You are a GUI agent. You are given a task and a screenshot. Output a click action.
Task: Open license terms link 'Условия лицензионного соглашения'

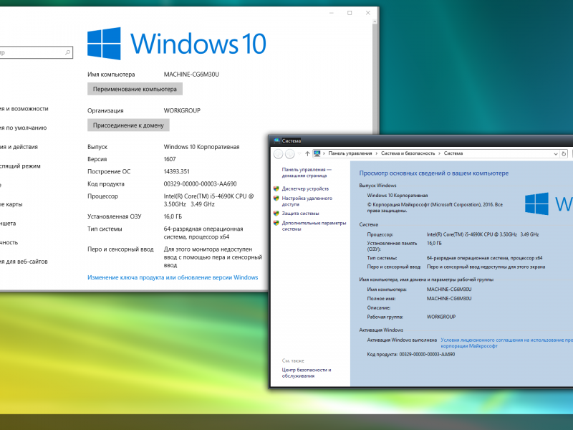pos(506,343)
